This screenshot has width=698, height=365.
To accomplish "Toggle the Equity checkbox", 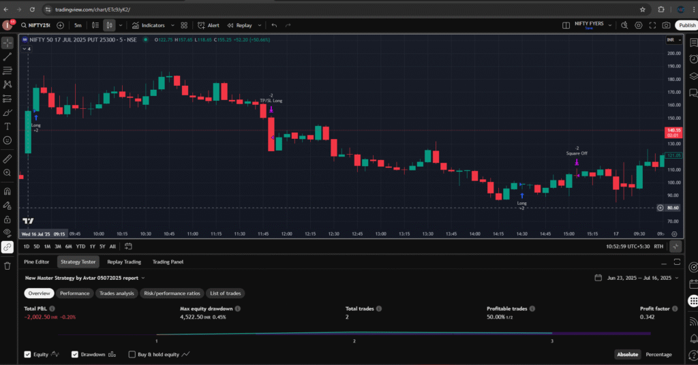I will 27,354.
